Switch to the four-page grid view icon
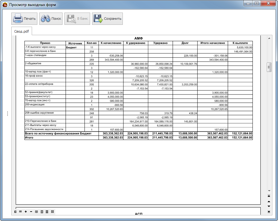Viewport: 278px width, 221px height. (47, 212)
